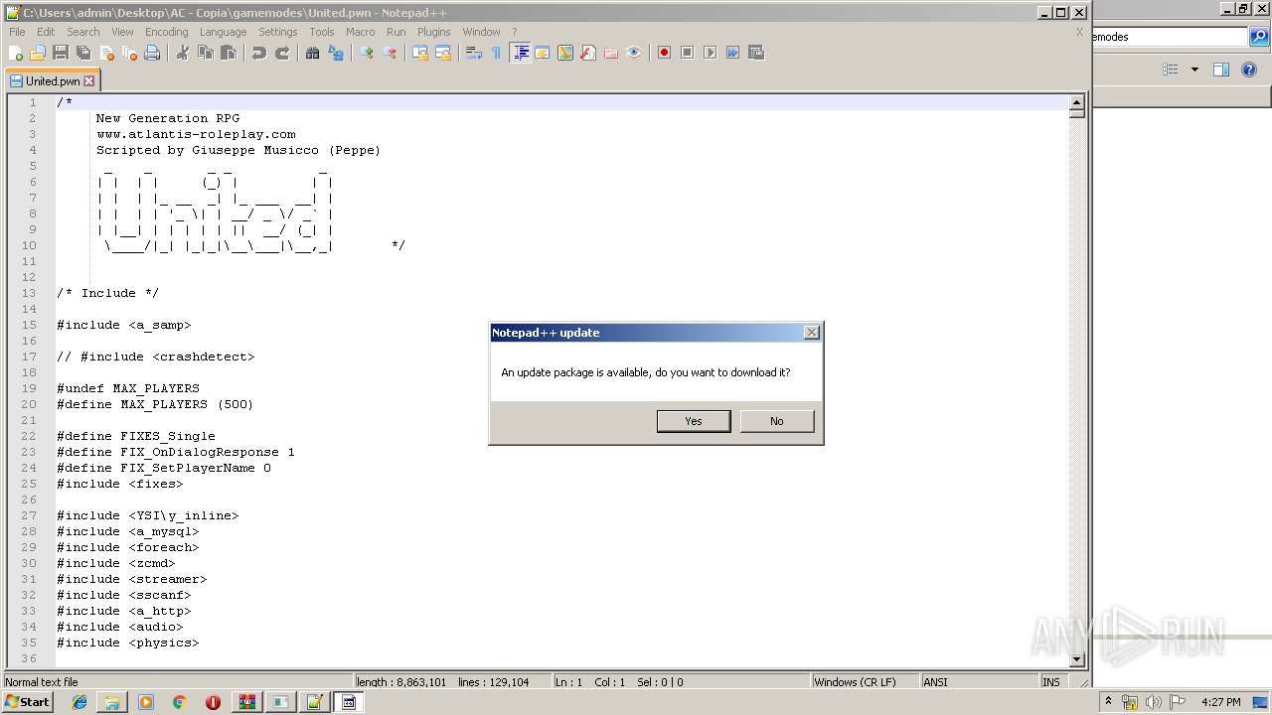
Task: Toggle Word Wrap toolbar icon
Action: 474,53
